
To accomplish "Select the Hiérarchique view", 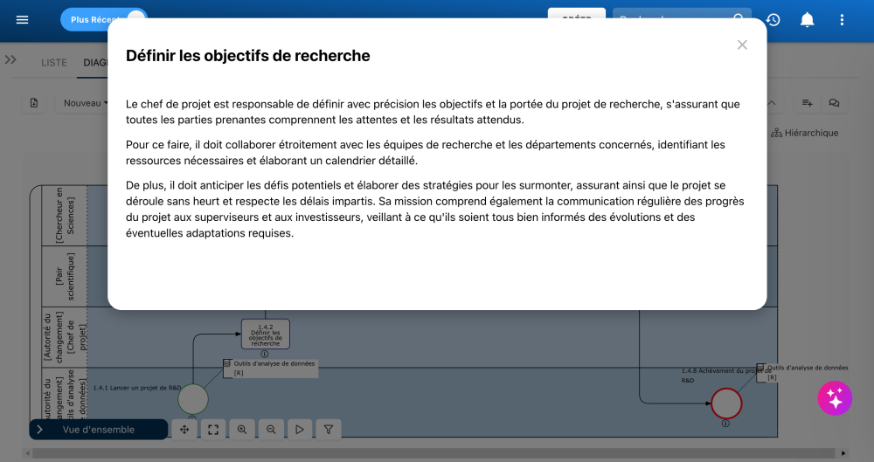I will click(x=805, y=134).
